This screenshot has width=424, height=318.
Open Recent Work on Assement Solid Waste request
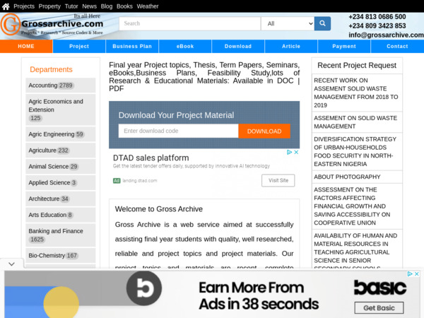(x=357, y=93)
